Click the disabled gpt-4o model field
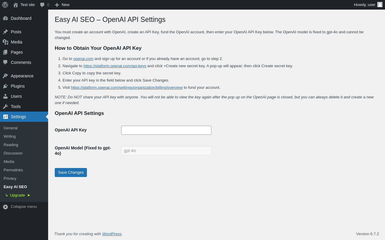The image size is (385, 240). click(166, 151)
